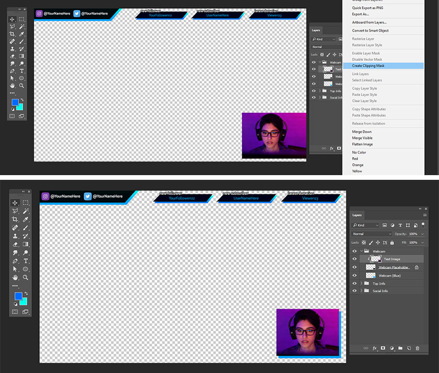Swap foreground and background colors in bottom screenshot toolbox
This screenshot has height=373, width=439.
click(x=26, y=293)
